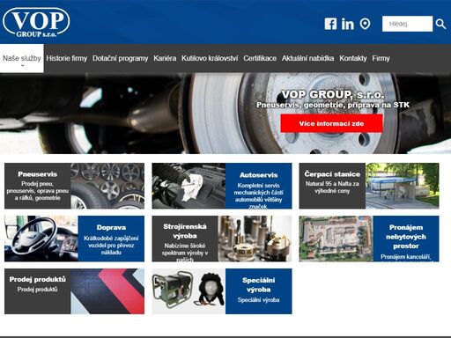Open the Strojírenská výroba tile
The height and width of the screenshot is (338, 451).
pos(222,239)
